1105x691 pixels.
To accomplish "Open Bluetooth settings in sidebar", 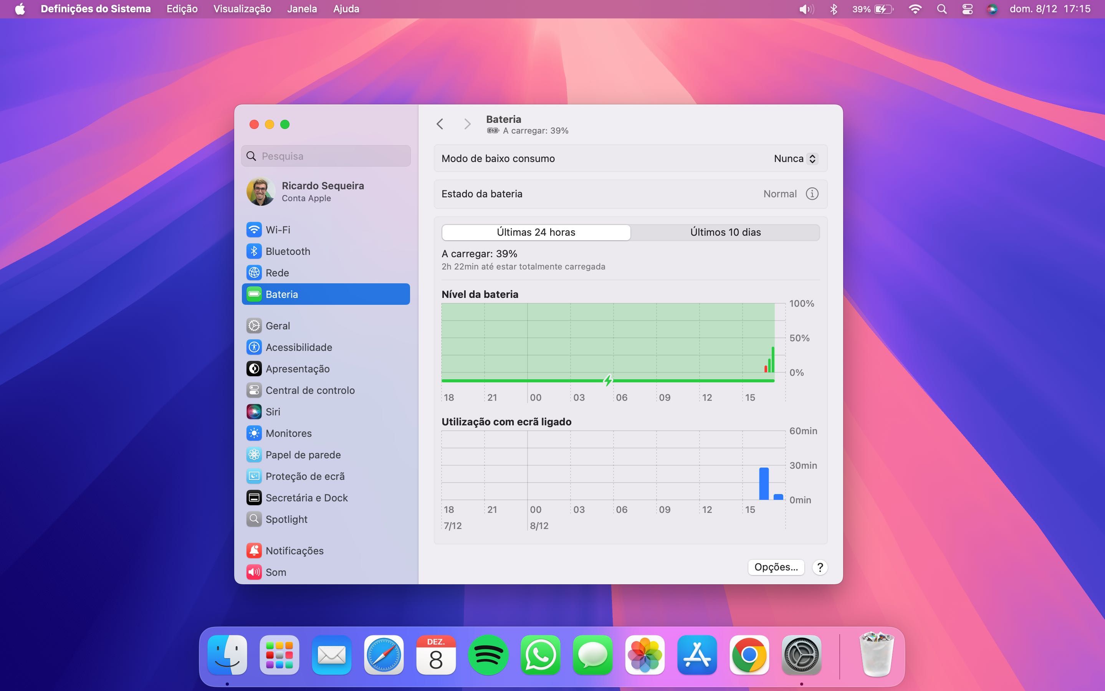I will pyautogui.click(x=325, y=251).
